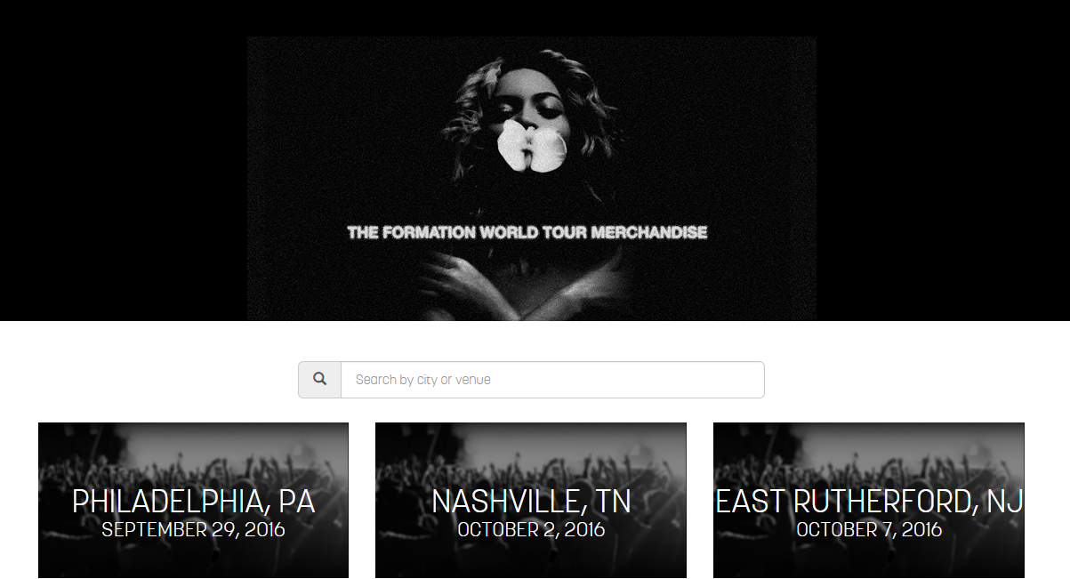Click "The Formation World Tour Merchandise" banner title
1070x579 pixels.
(x=527, y=233)
